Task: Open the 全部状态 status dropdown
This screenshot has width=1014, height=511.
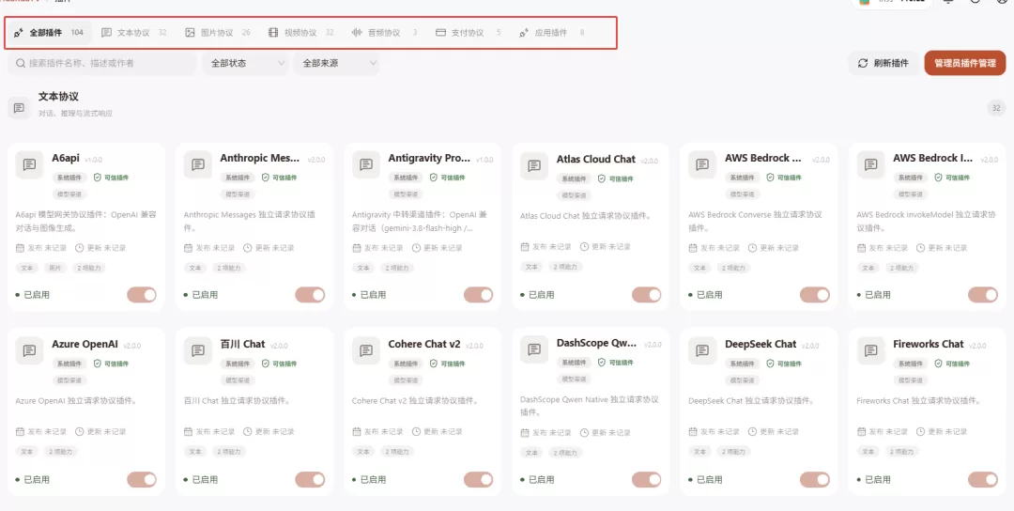Action: click(x=245, y=63)
